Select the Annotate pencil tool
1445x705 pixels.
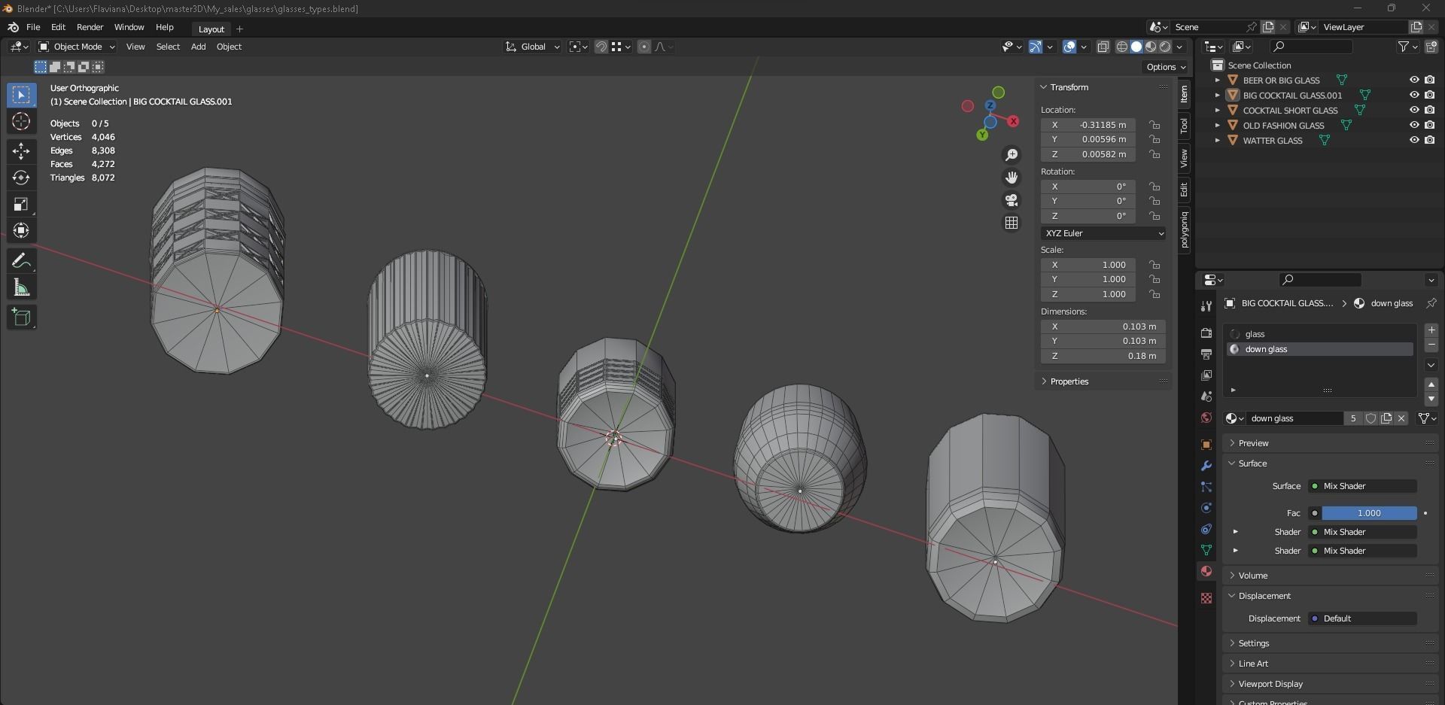point(21,261)
